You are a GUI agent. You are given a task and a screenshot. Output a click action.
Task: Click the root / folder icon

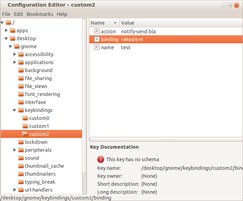[x=9, y=23]
